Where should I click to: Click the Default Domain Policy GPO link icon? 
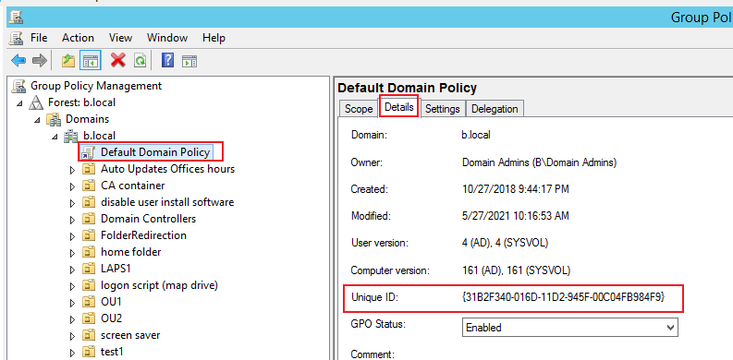(89, 152)
